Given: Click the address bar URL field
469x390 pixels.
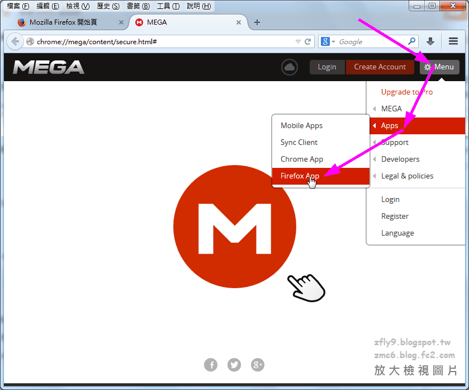Looking at the screenshot, I should click(x=164, y=41).
